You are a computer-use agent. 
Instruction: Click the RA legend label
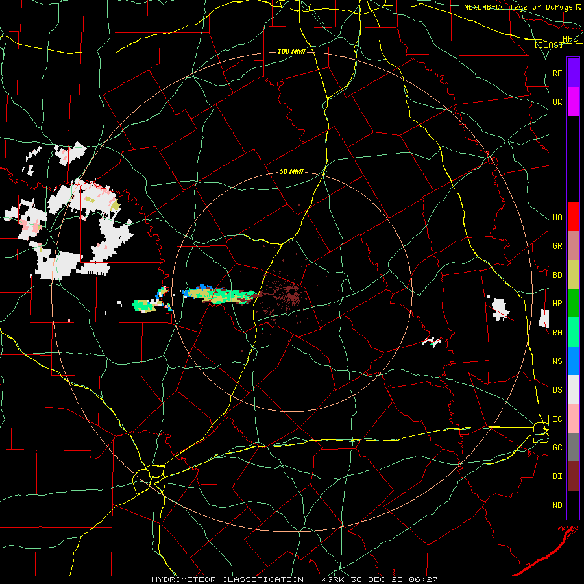click(557, 333)
